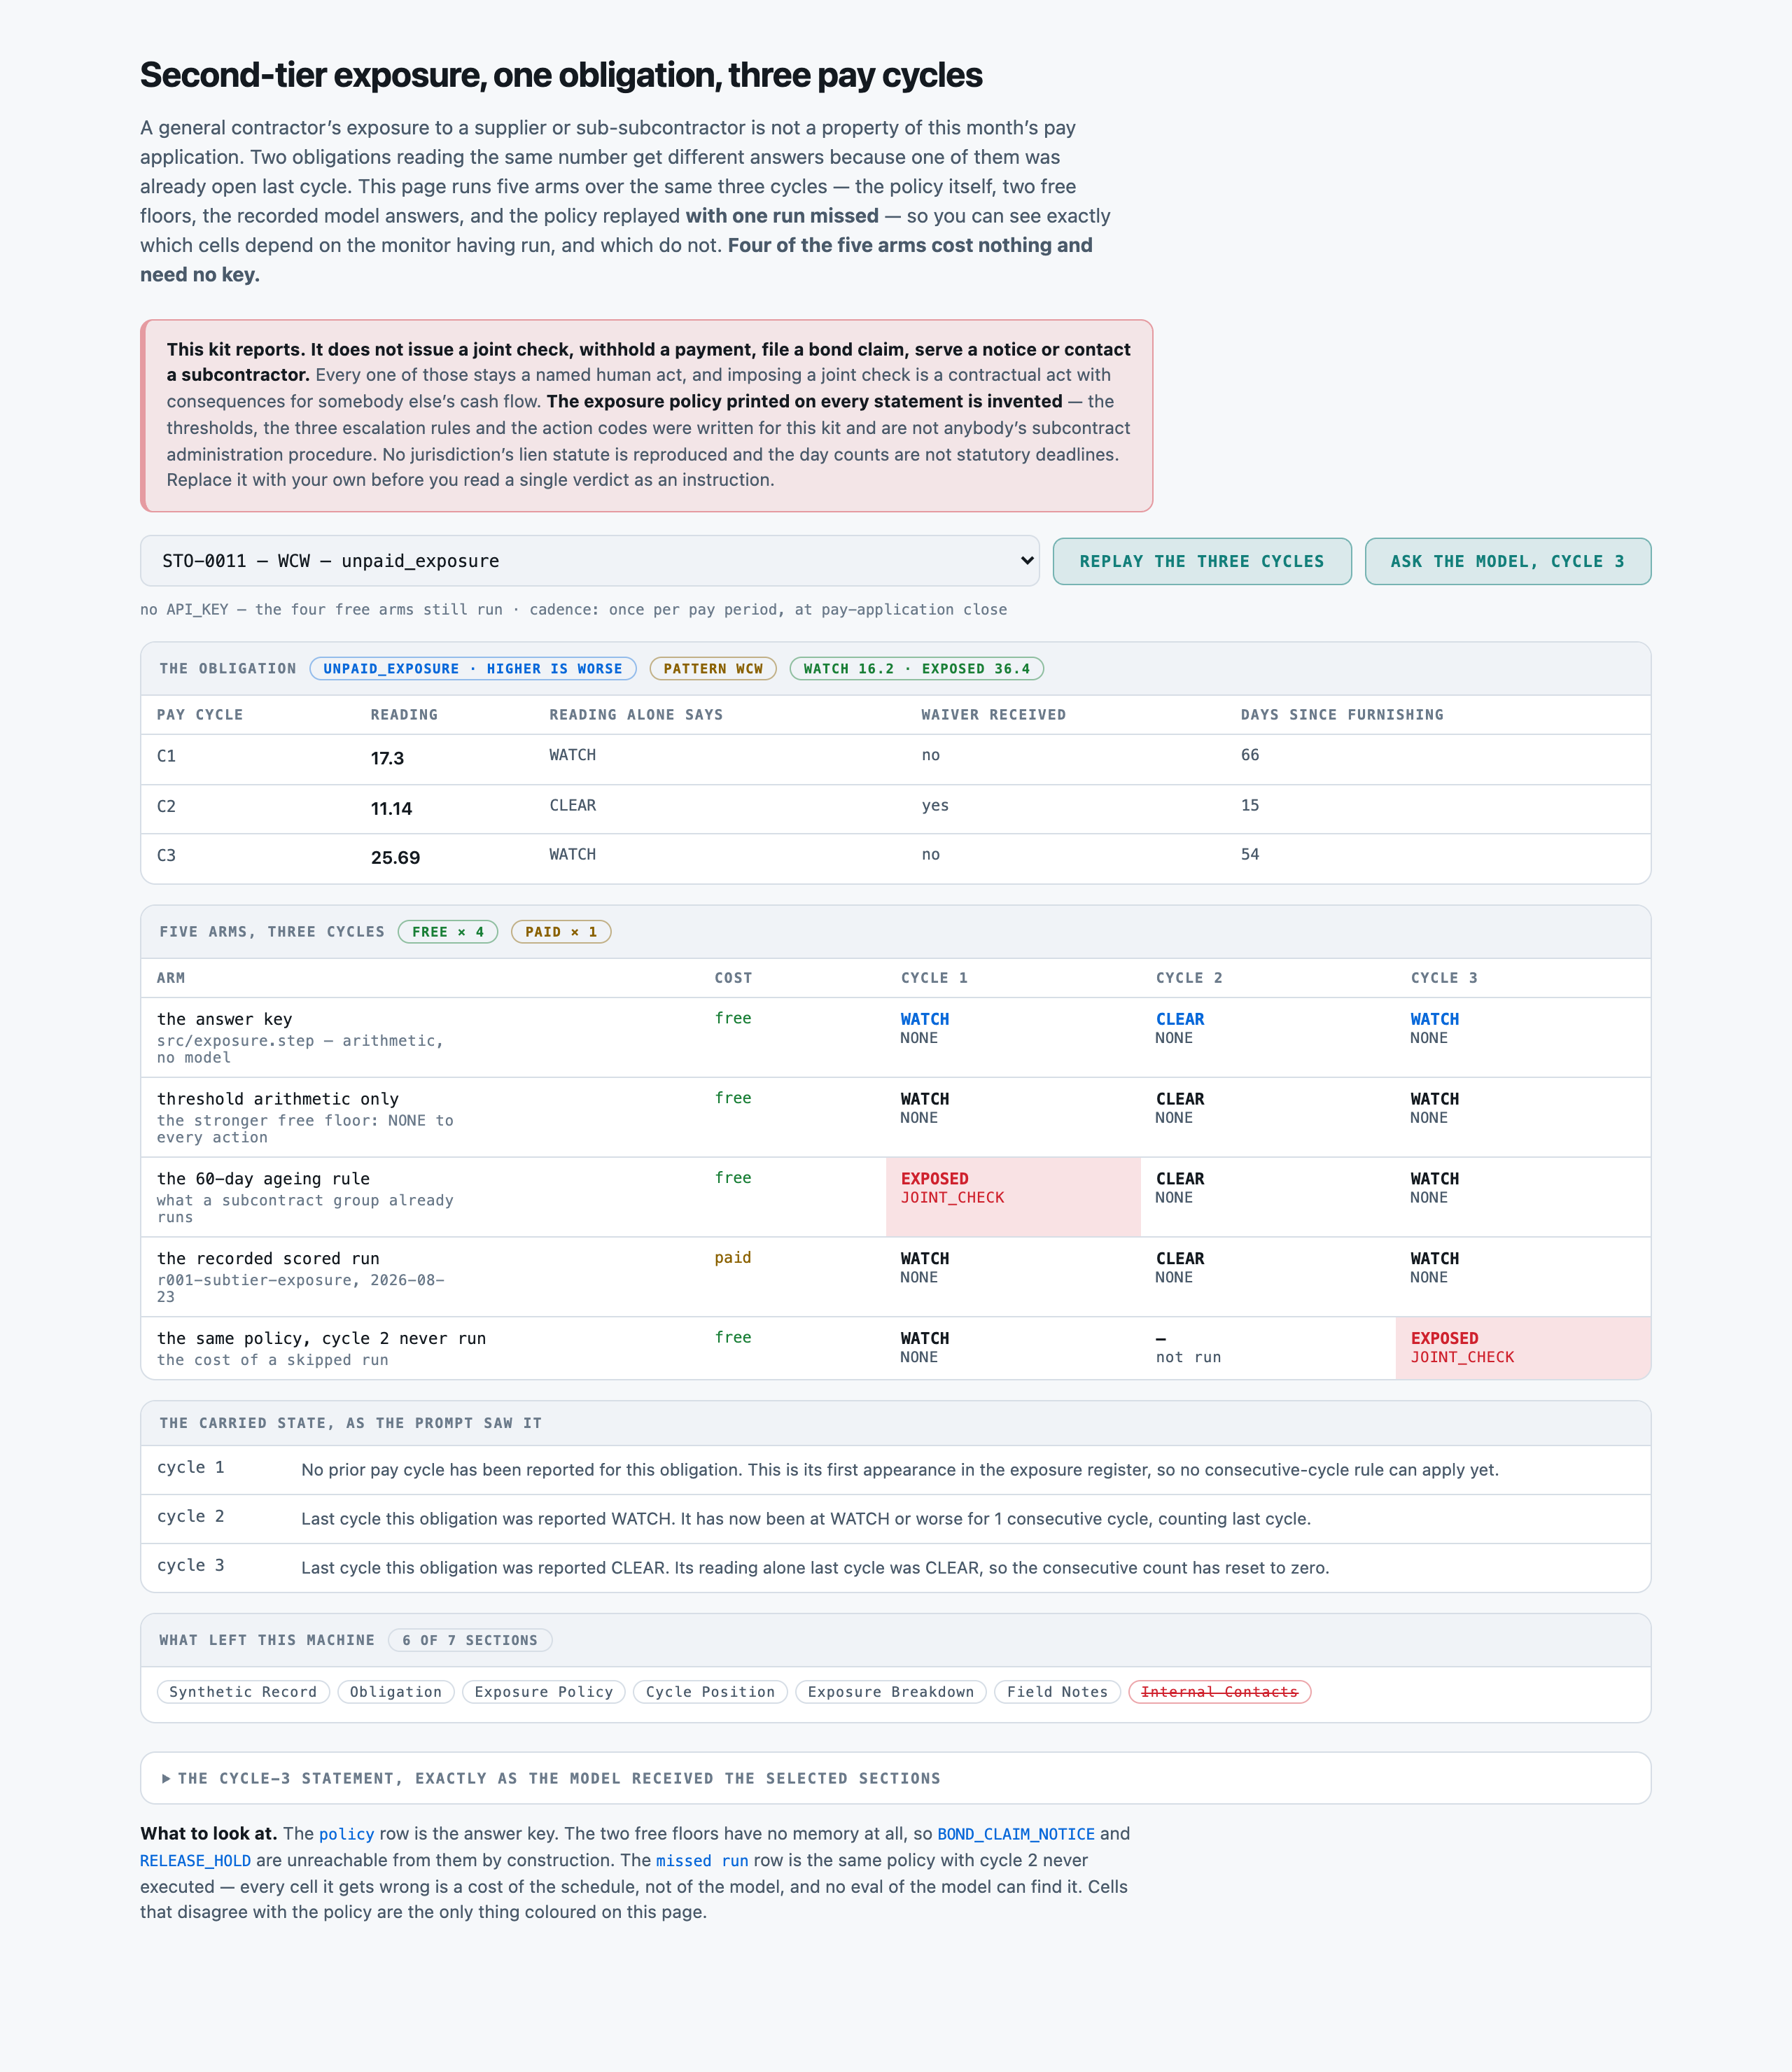Click the EXPOSED JOINT_CHECK cell in Cycle 3
This screenshot has width=1792, height=2072.
pyautogui.click(x=1522, y=1348)
